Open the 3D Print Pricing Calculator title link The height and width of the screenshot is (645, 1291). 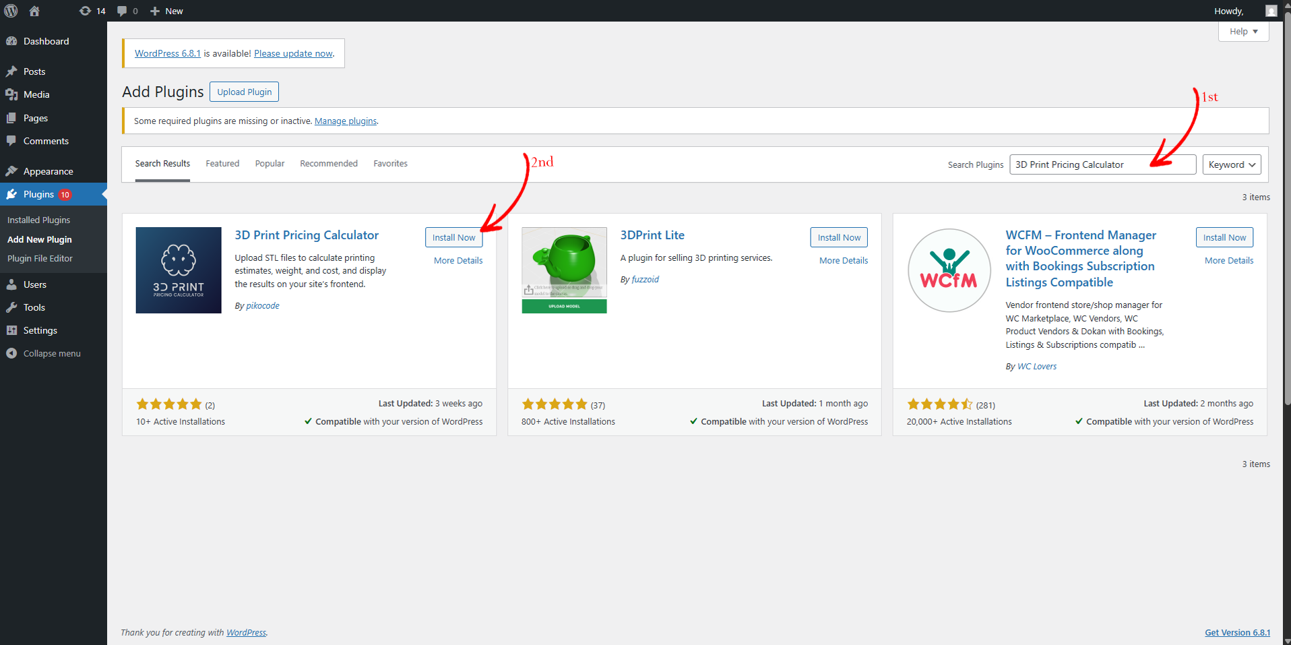(307, 235)
